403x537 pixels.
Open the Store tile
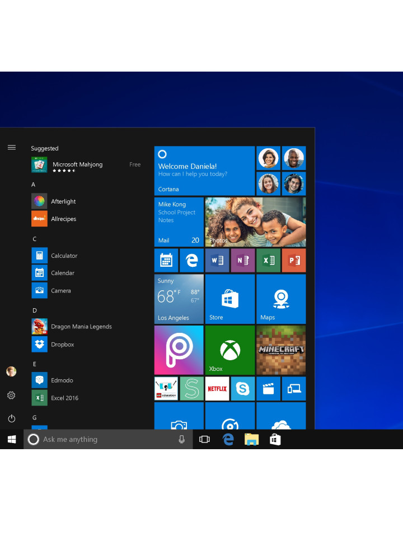click(x=230, y=299)
